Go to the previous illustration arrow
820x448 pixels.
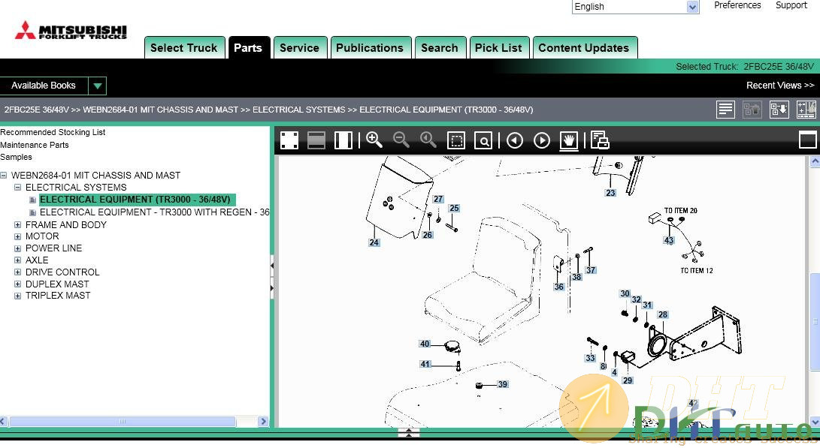point(514,140)
